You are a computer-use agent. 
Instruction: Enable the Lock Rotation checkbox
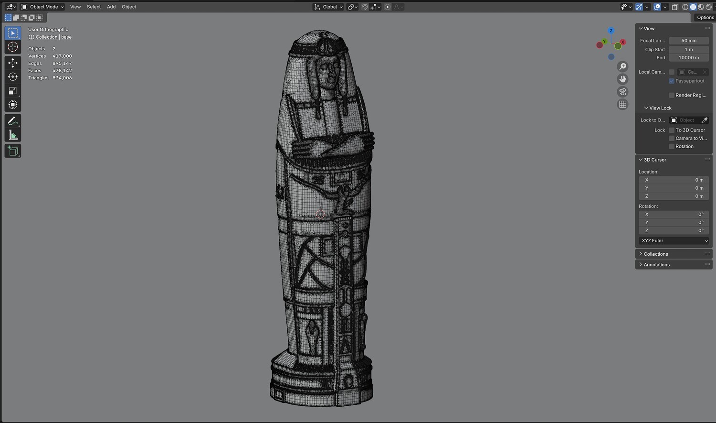(672, 146)
